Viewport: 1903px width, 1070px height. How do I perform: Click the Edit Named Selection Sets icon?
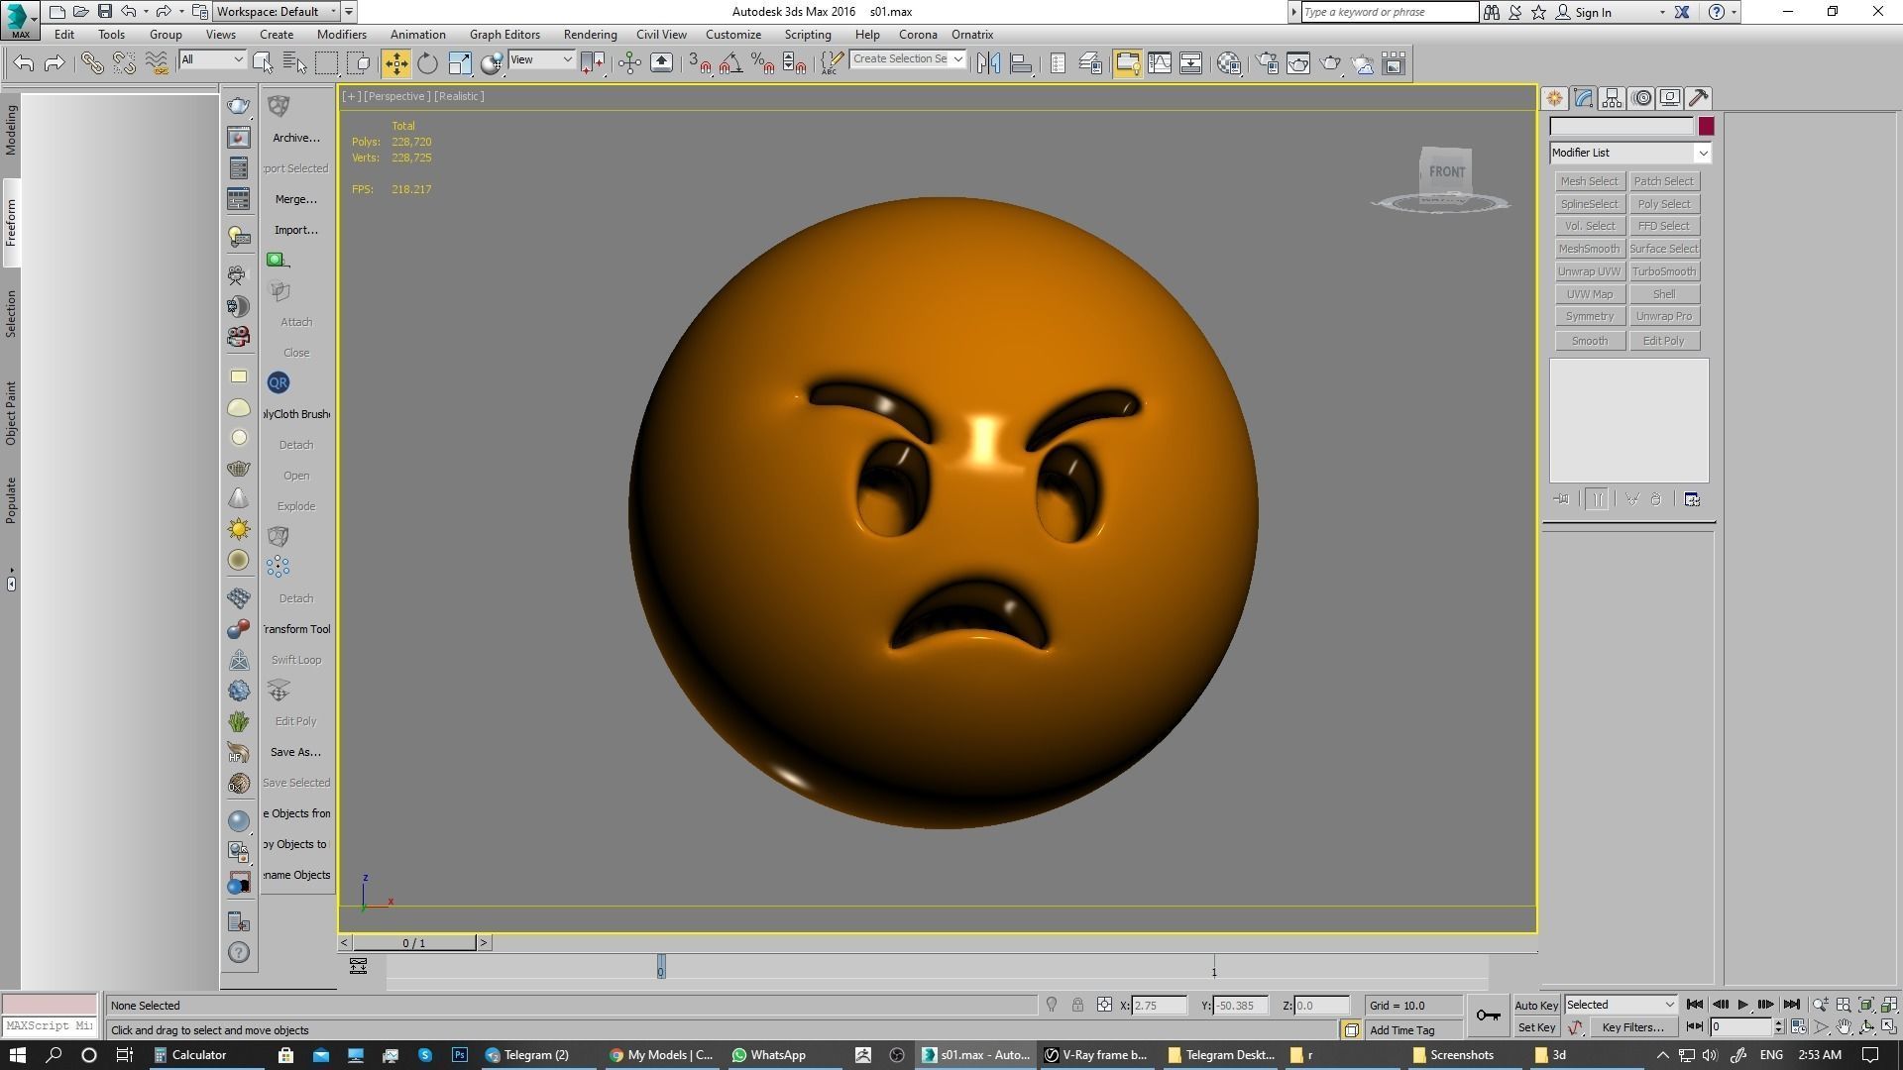point(831,63)
